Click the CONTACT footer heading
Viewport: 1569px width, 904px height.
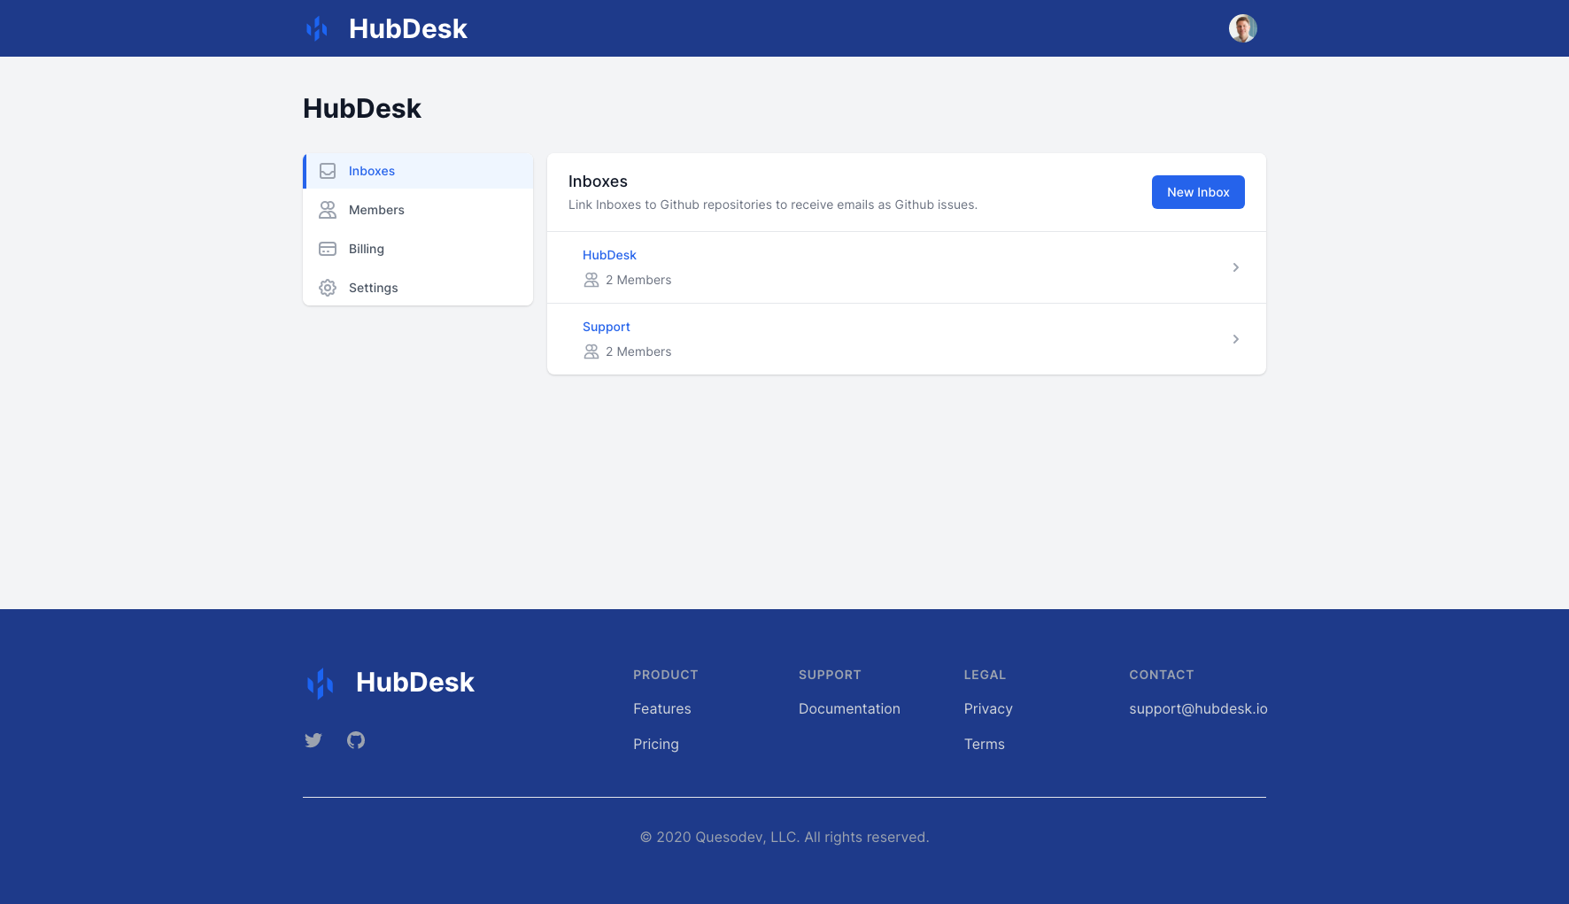[x=1162, y=675]
